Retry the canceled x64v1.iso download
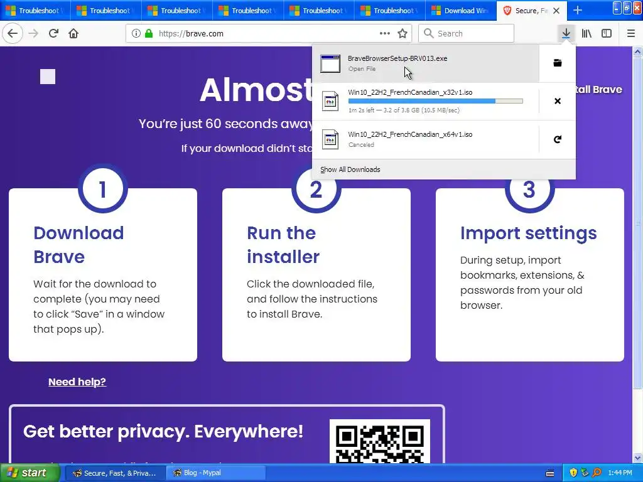Viewport: 643px width, 482px height. tap(558, 139)
